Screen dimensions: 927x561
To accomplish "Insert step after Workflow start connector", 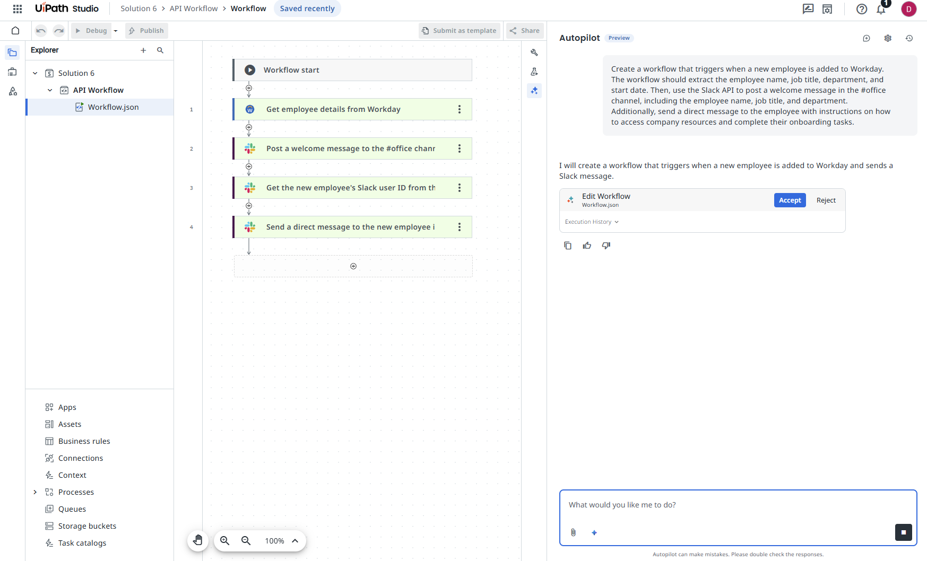I will [249, 88].
